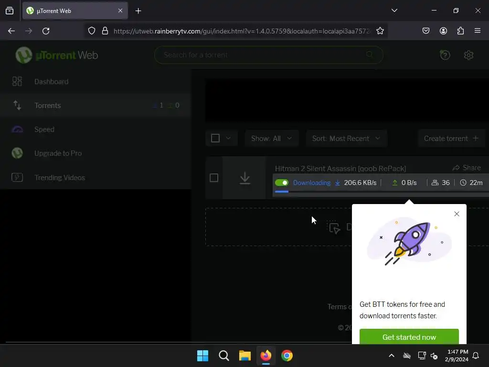Image resolution: width=489 pixels, height=367 pixels.
Task: Click the peers icon showing 36
Action: click(435, 183)
